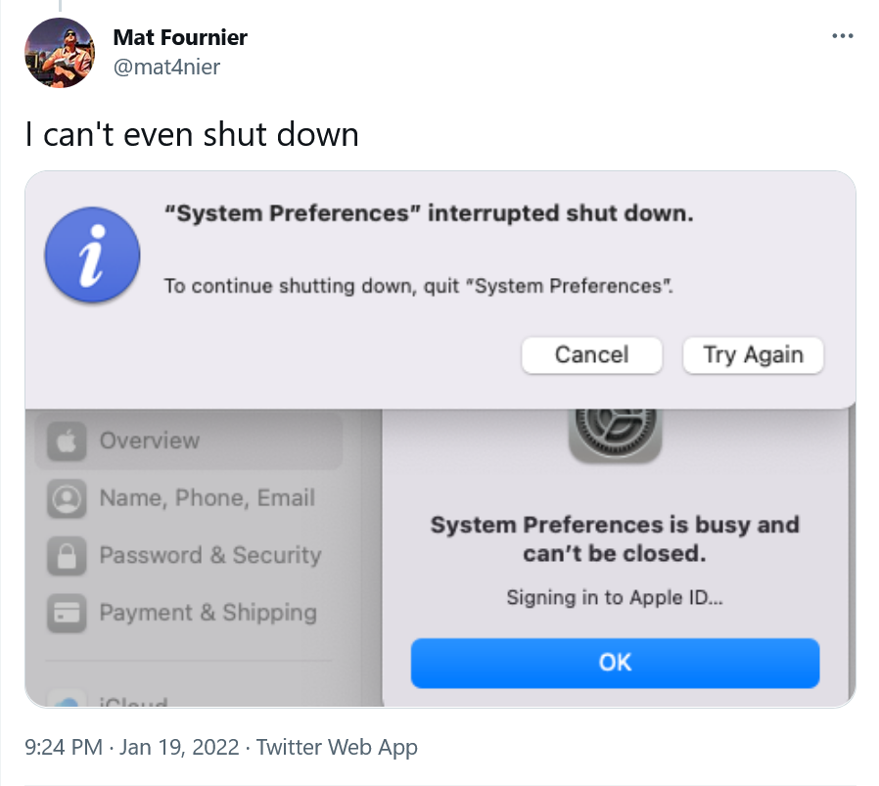Open the Mat Fournier display name link
Screen dimensions: 879x786
coord(180,37)
